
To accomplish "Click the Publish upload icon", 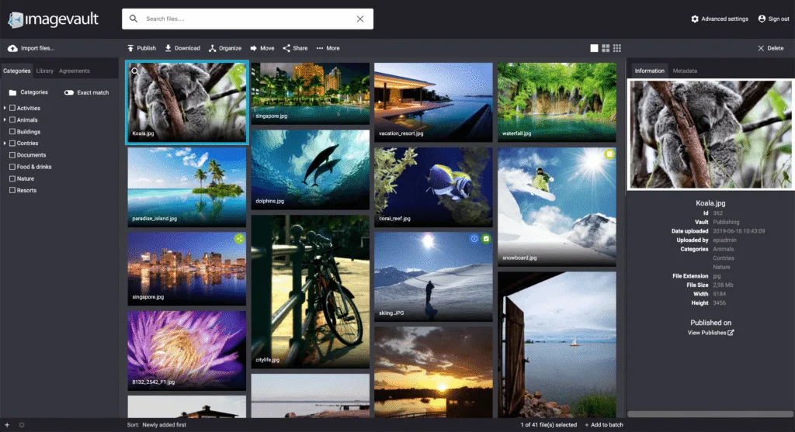I will [131, 48].
